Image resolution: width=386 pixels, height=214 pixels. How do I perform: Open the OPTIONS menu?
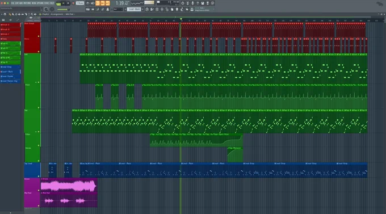tap(40, 3)
